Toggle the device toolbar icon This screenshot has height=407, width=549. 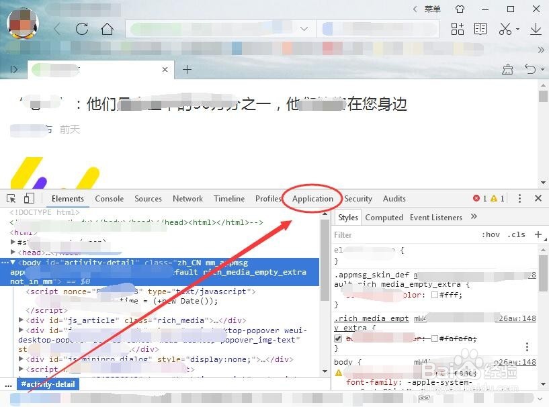[29, 198]
